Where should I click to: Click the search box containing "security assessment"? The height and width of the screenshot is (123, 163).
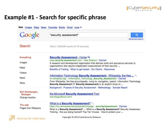click(x=88, y=35)
